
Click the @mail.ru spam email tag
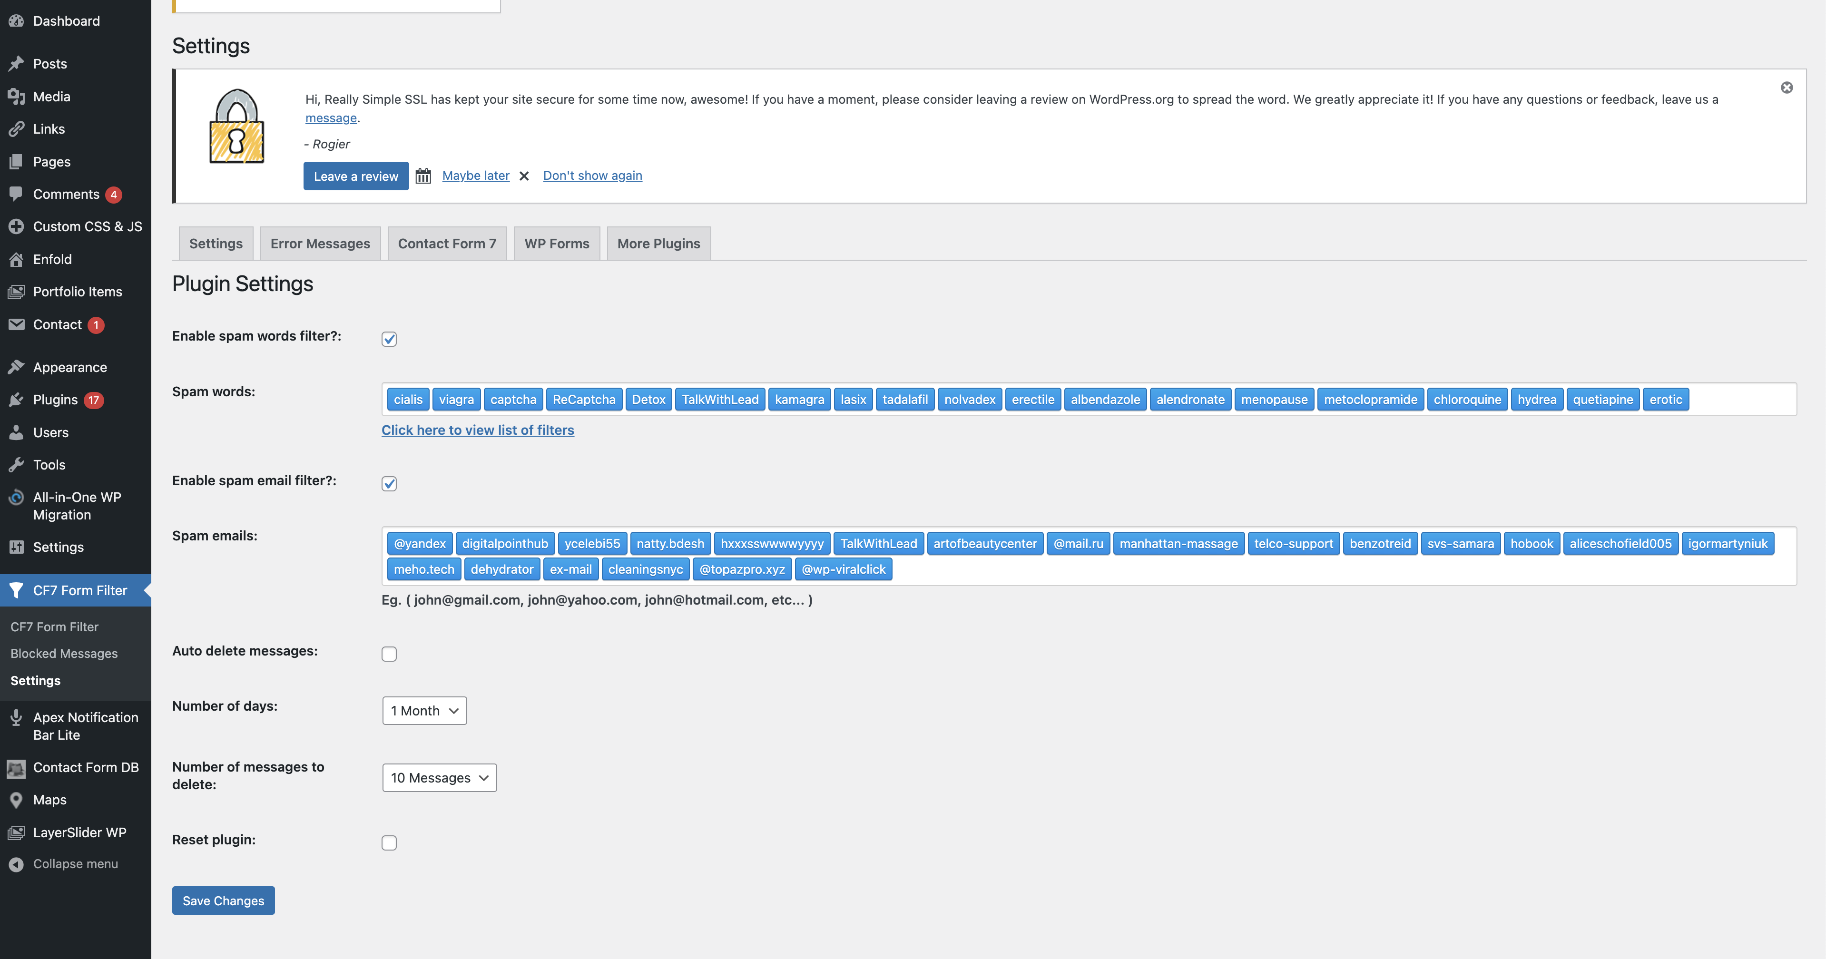point(1078,544)
